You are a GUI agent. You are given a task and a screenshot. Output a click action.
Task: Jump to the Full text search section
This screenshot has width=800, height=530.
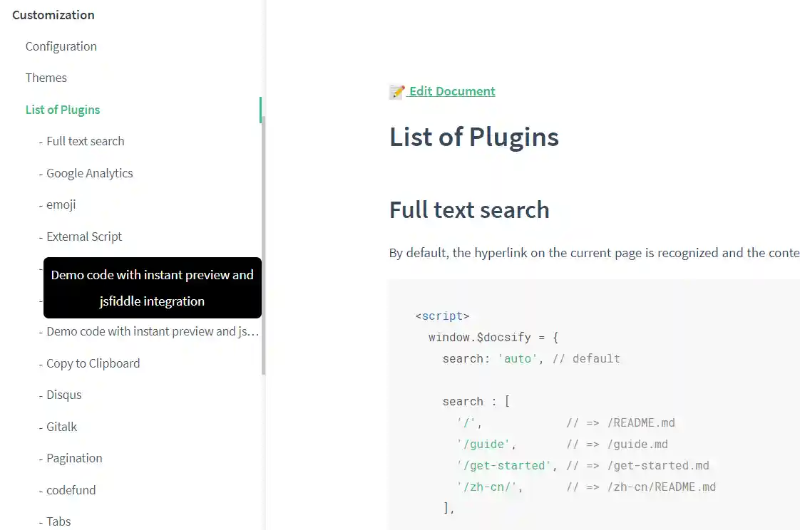click(x=86, y=141)
